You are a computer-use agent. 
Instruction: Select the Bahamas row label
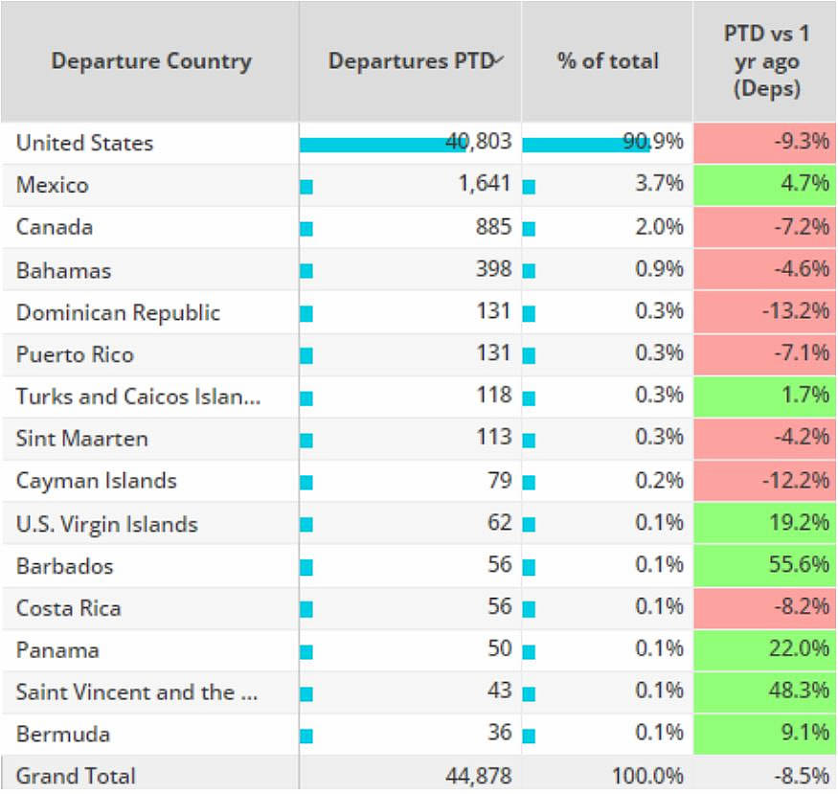(x=63, y=270)
